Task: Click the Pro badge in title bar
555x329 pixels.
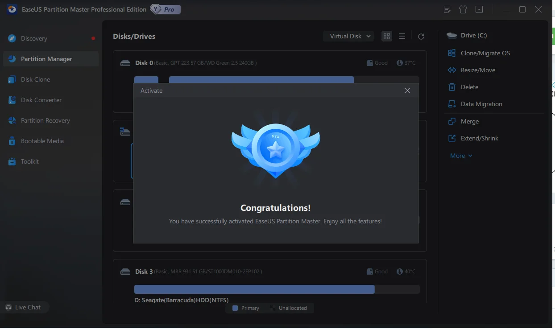Action: pyautogui.click(x=166, y=9)
